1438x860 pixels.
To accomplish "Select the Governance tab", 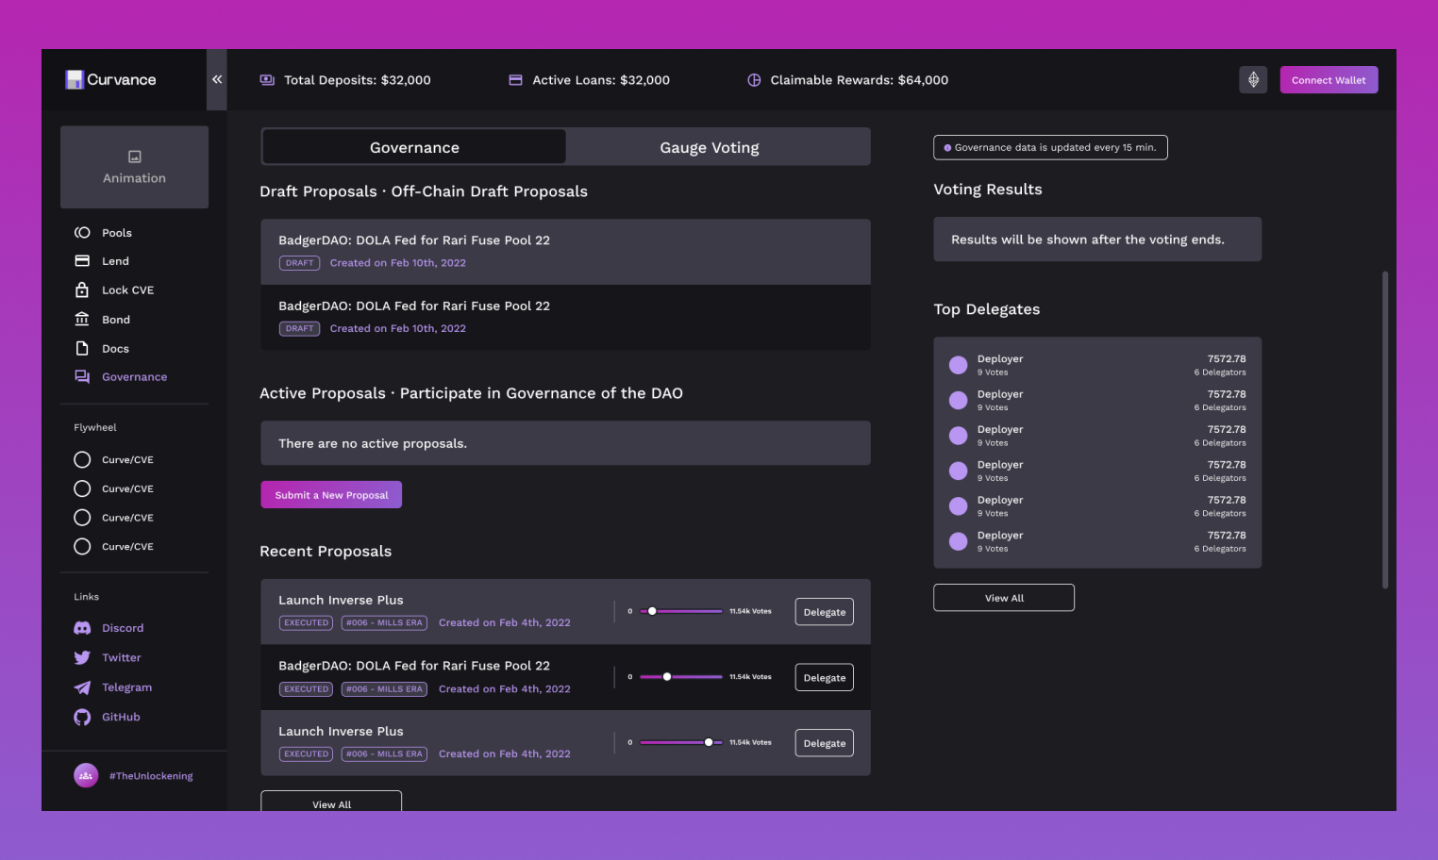I will (x=414, y=148).
